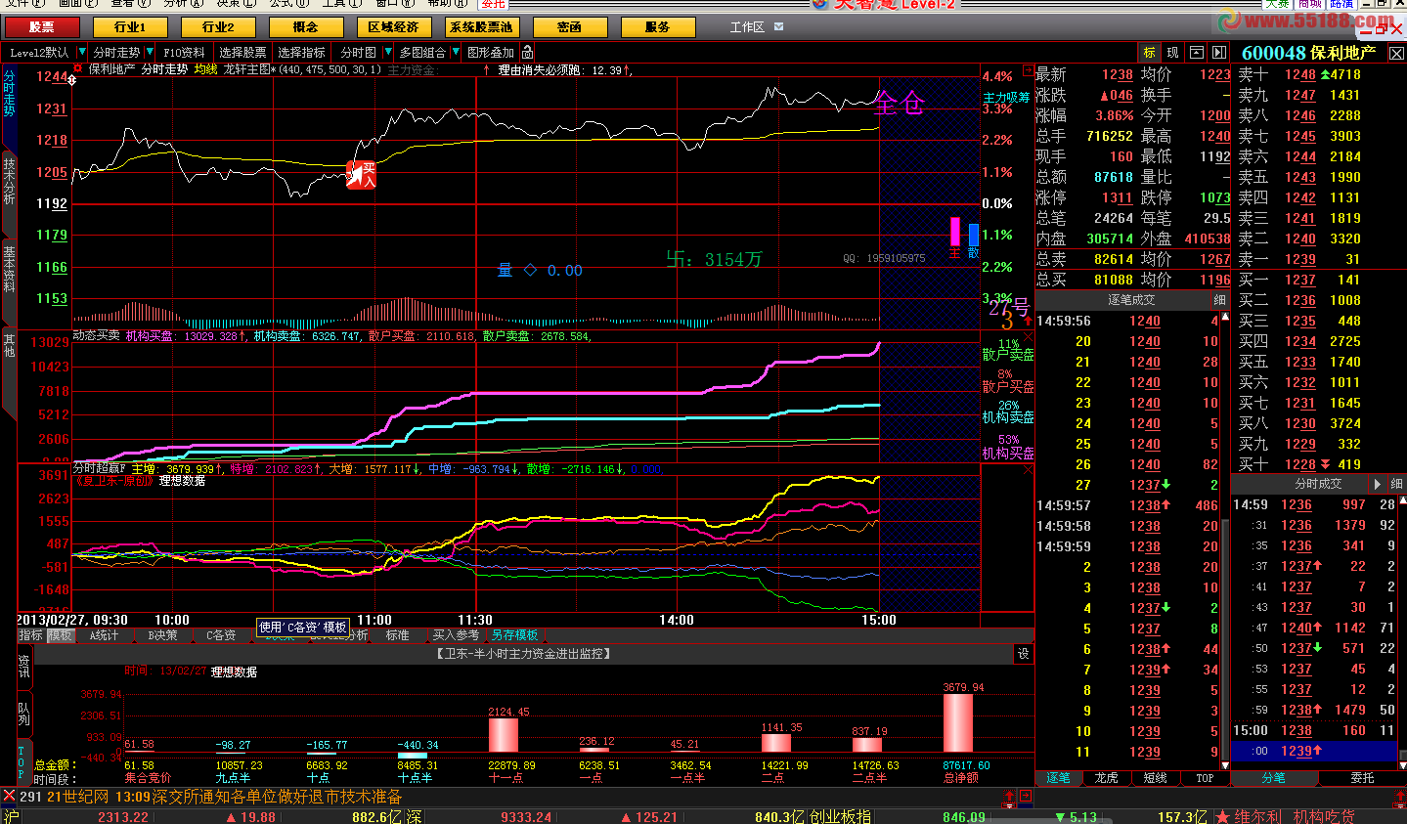Screen dimensions: 1407x824
Task: Switch to the 模板 tab below chart
Action: click(60, 635)
